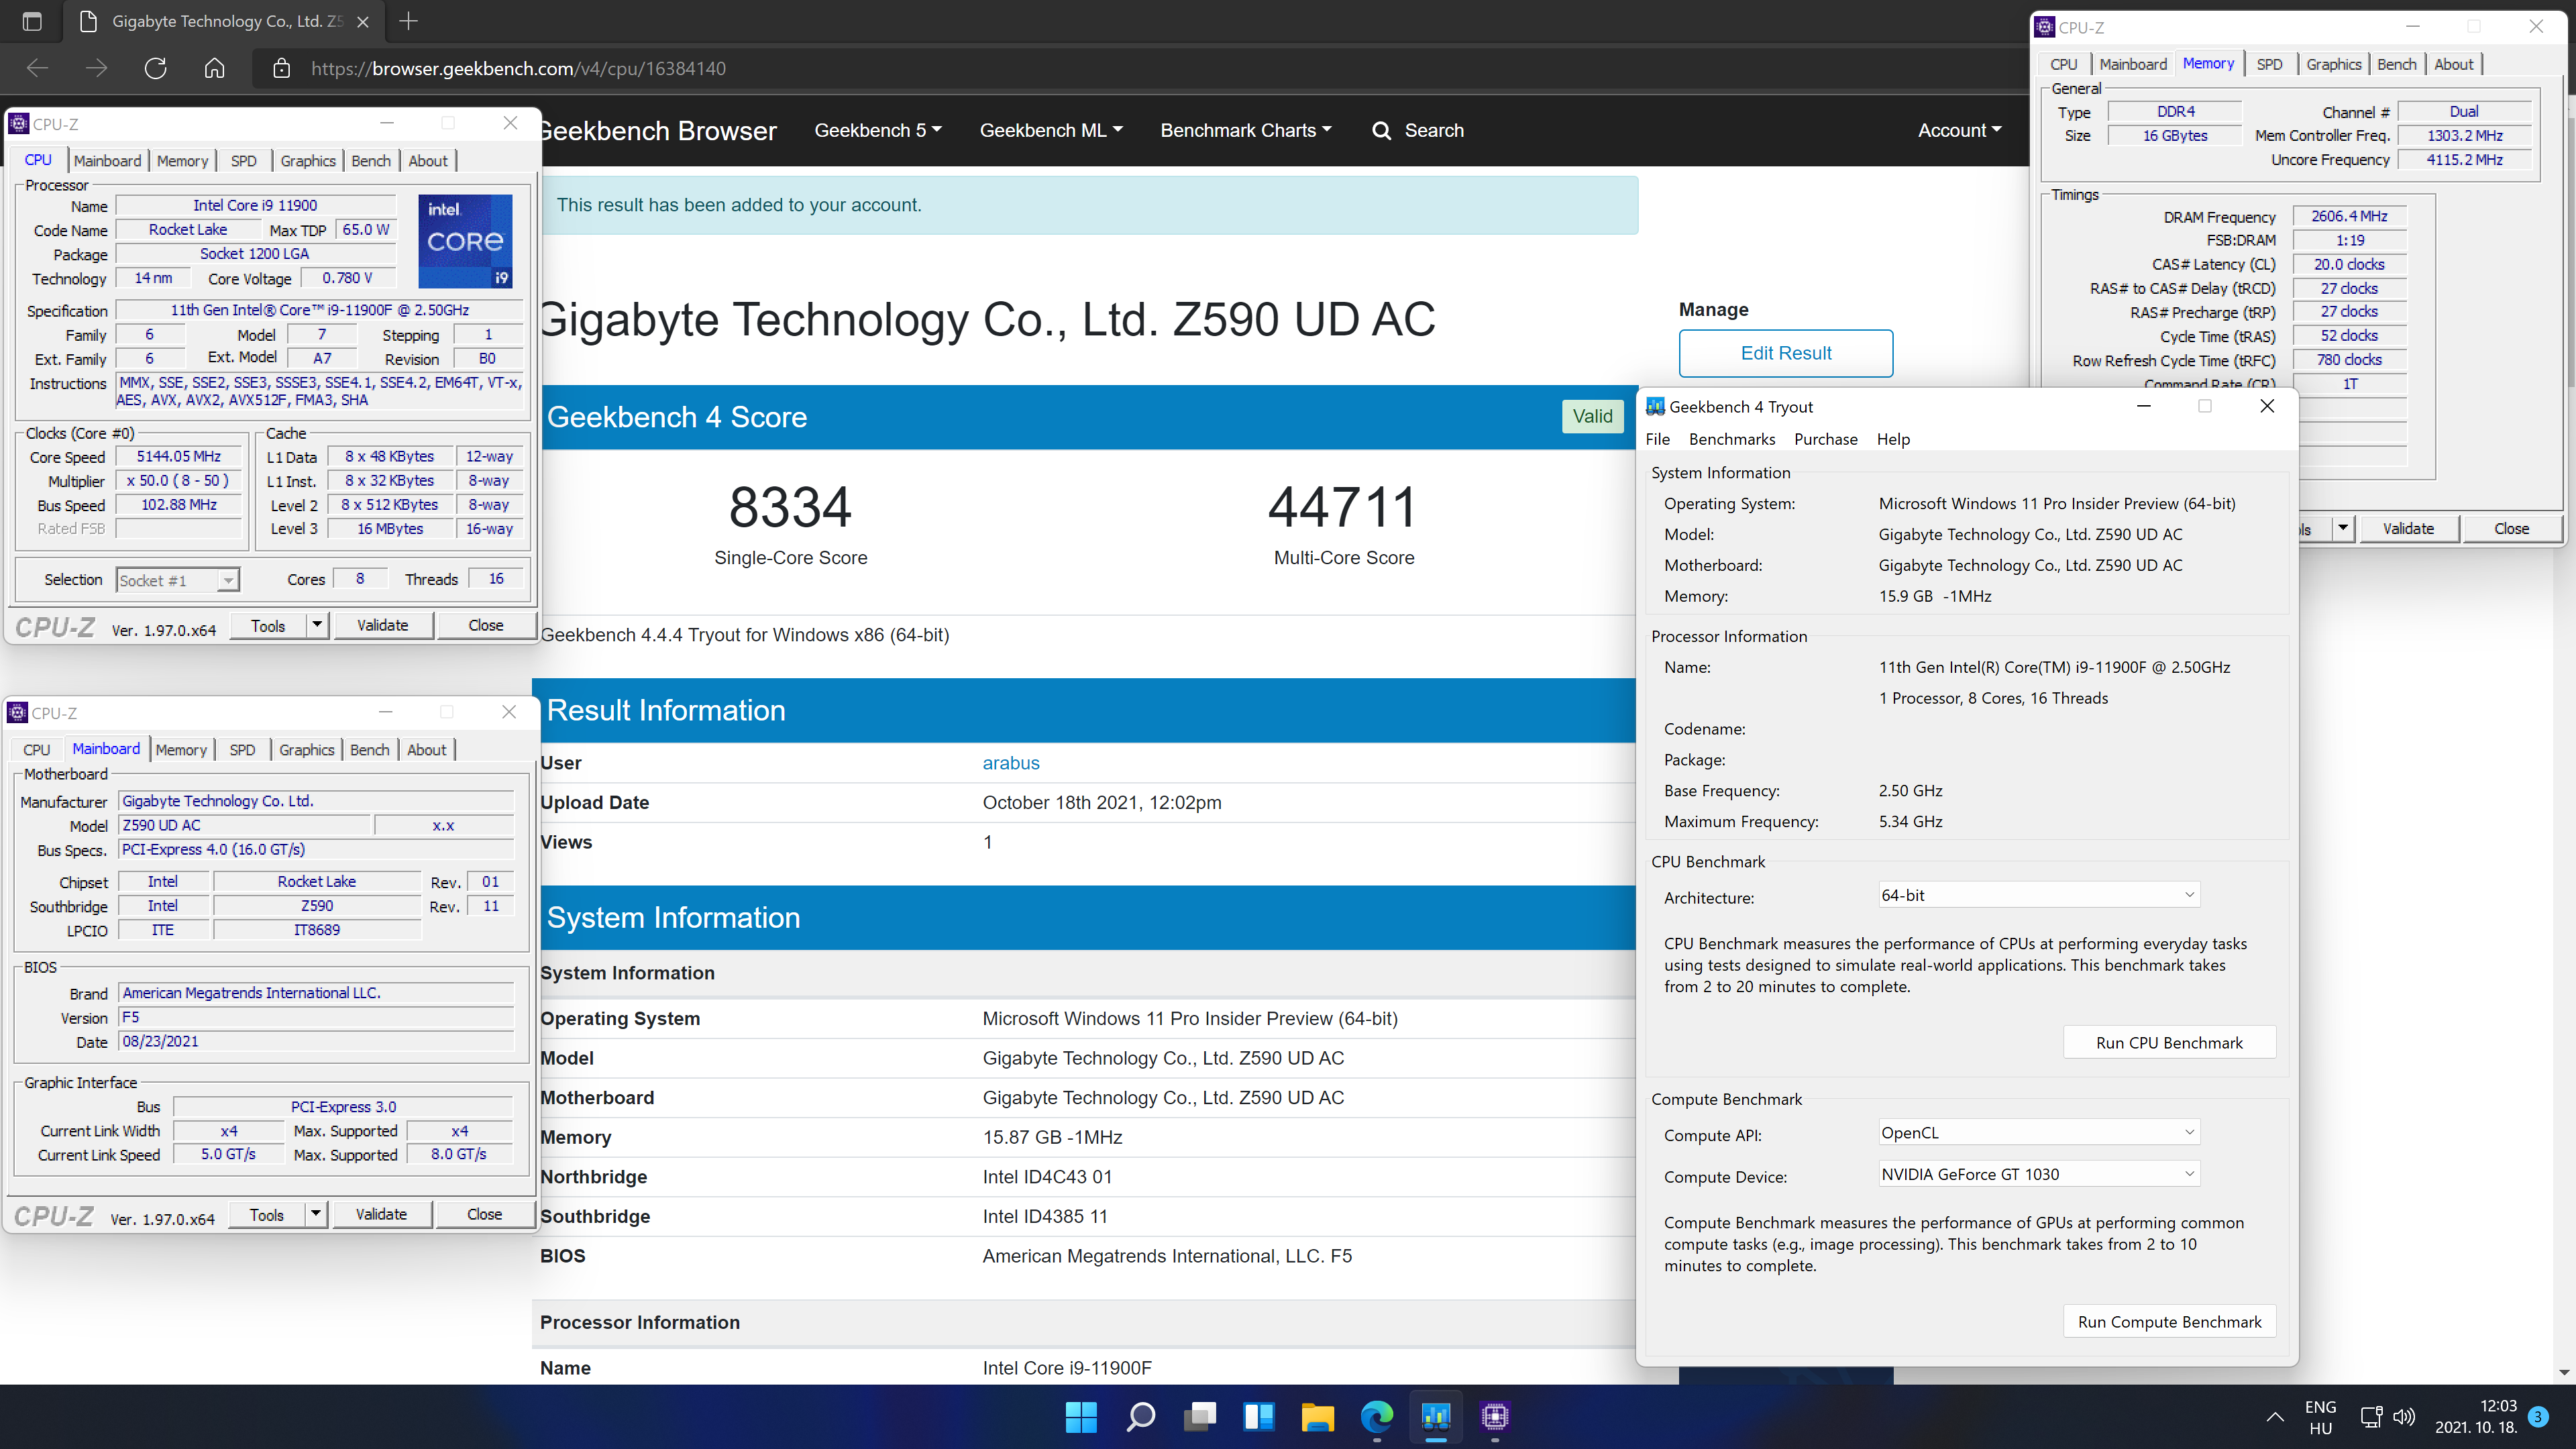Expand the Benchmark Charts menu
The image size is (2576, 1449).
[1245, 130]
